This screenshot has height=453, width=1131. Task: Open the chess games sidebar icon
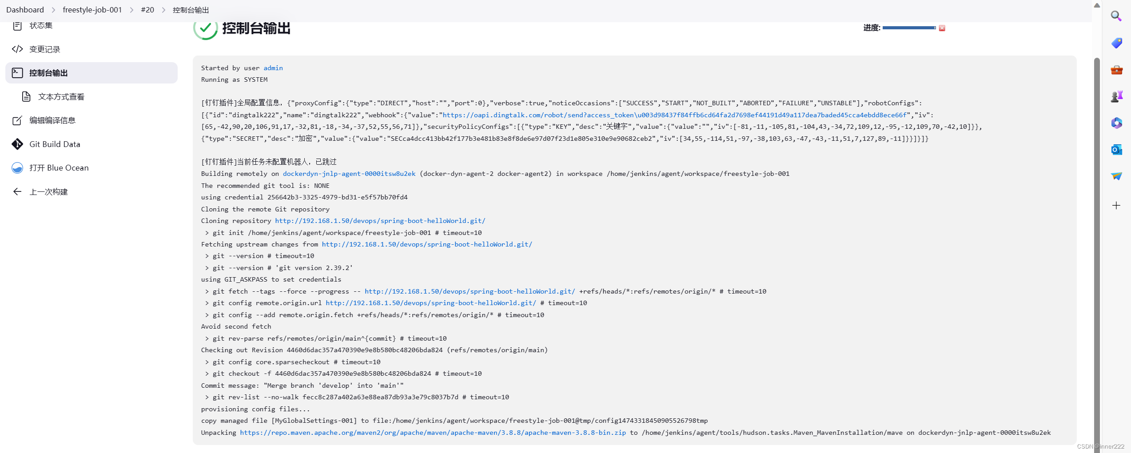coord(1116,96)
